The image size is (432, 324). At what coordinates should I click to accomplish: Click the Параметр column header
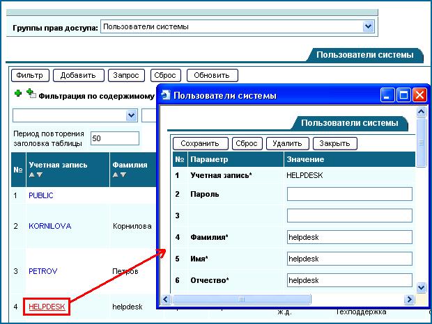click(236, 159)
